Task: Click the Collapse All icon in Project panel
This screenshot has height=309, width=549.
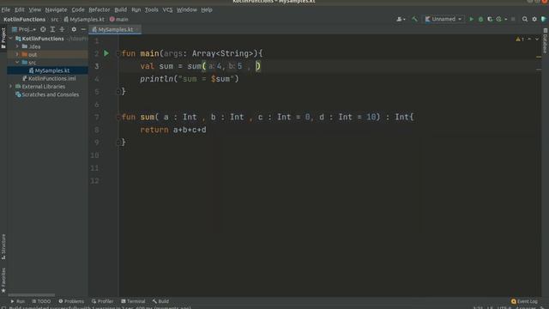Action: (62, 29)
